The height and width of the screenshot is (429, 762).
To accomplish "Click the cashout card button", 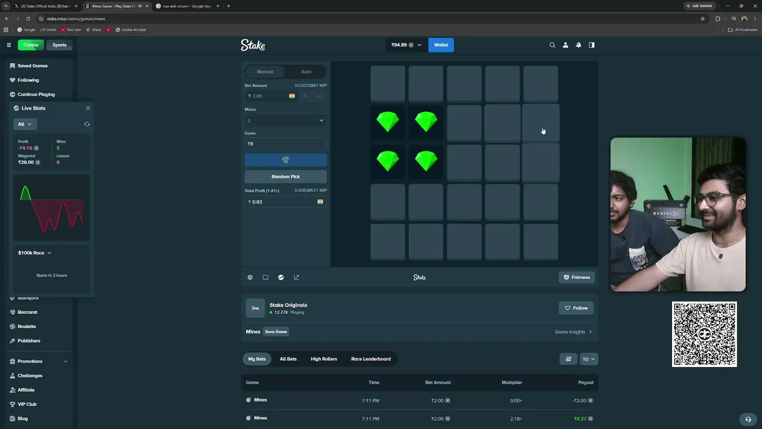I will tap(286, 160).
